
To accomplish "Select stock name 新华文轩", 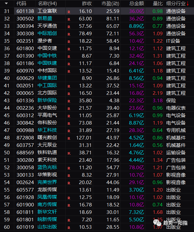I will pos(47,212).
